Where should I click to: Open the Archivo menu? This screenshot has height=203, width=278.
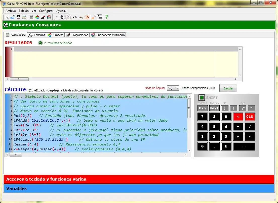pos(11,11)
